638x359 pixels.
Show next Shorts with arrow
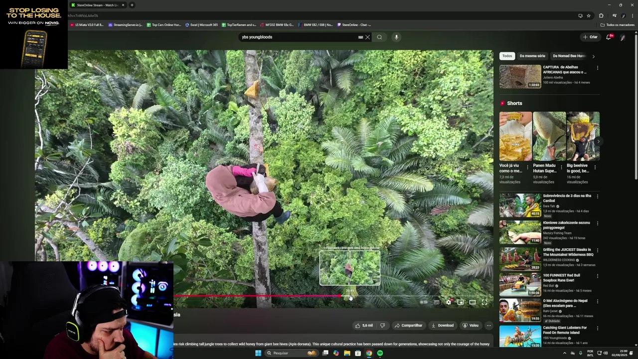[598, 142]
